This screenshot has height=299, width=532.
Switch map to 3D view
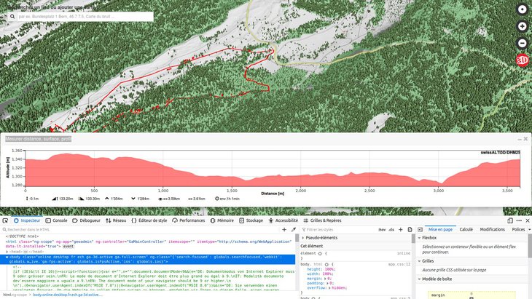tap(522, 61)
